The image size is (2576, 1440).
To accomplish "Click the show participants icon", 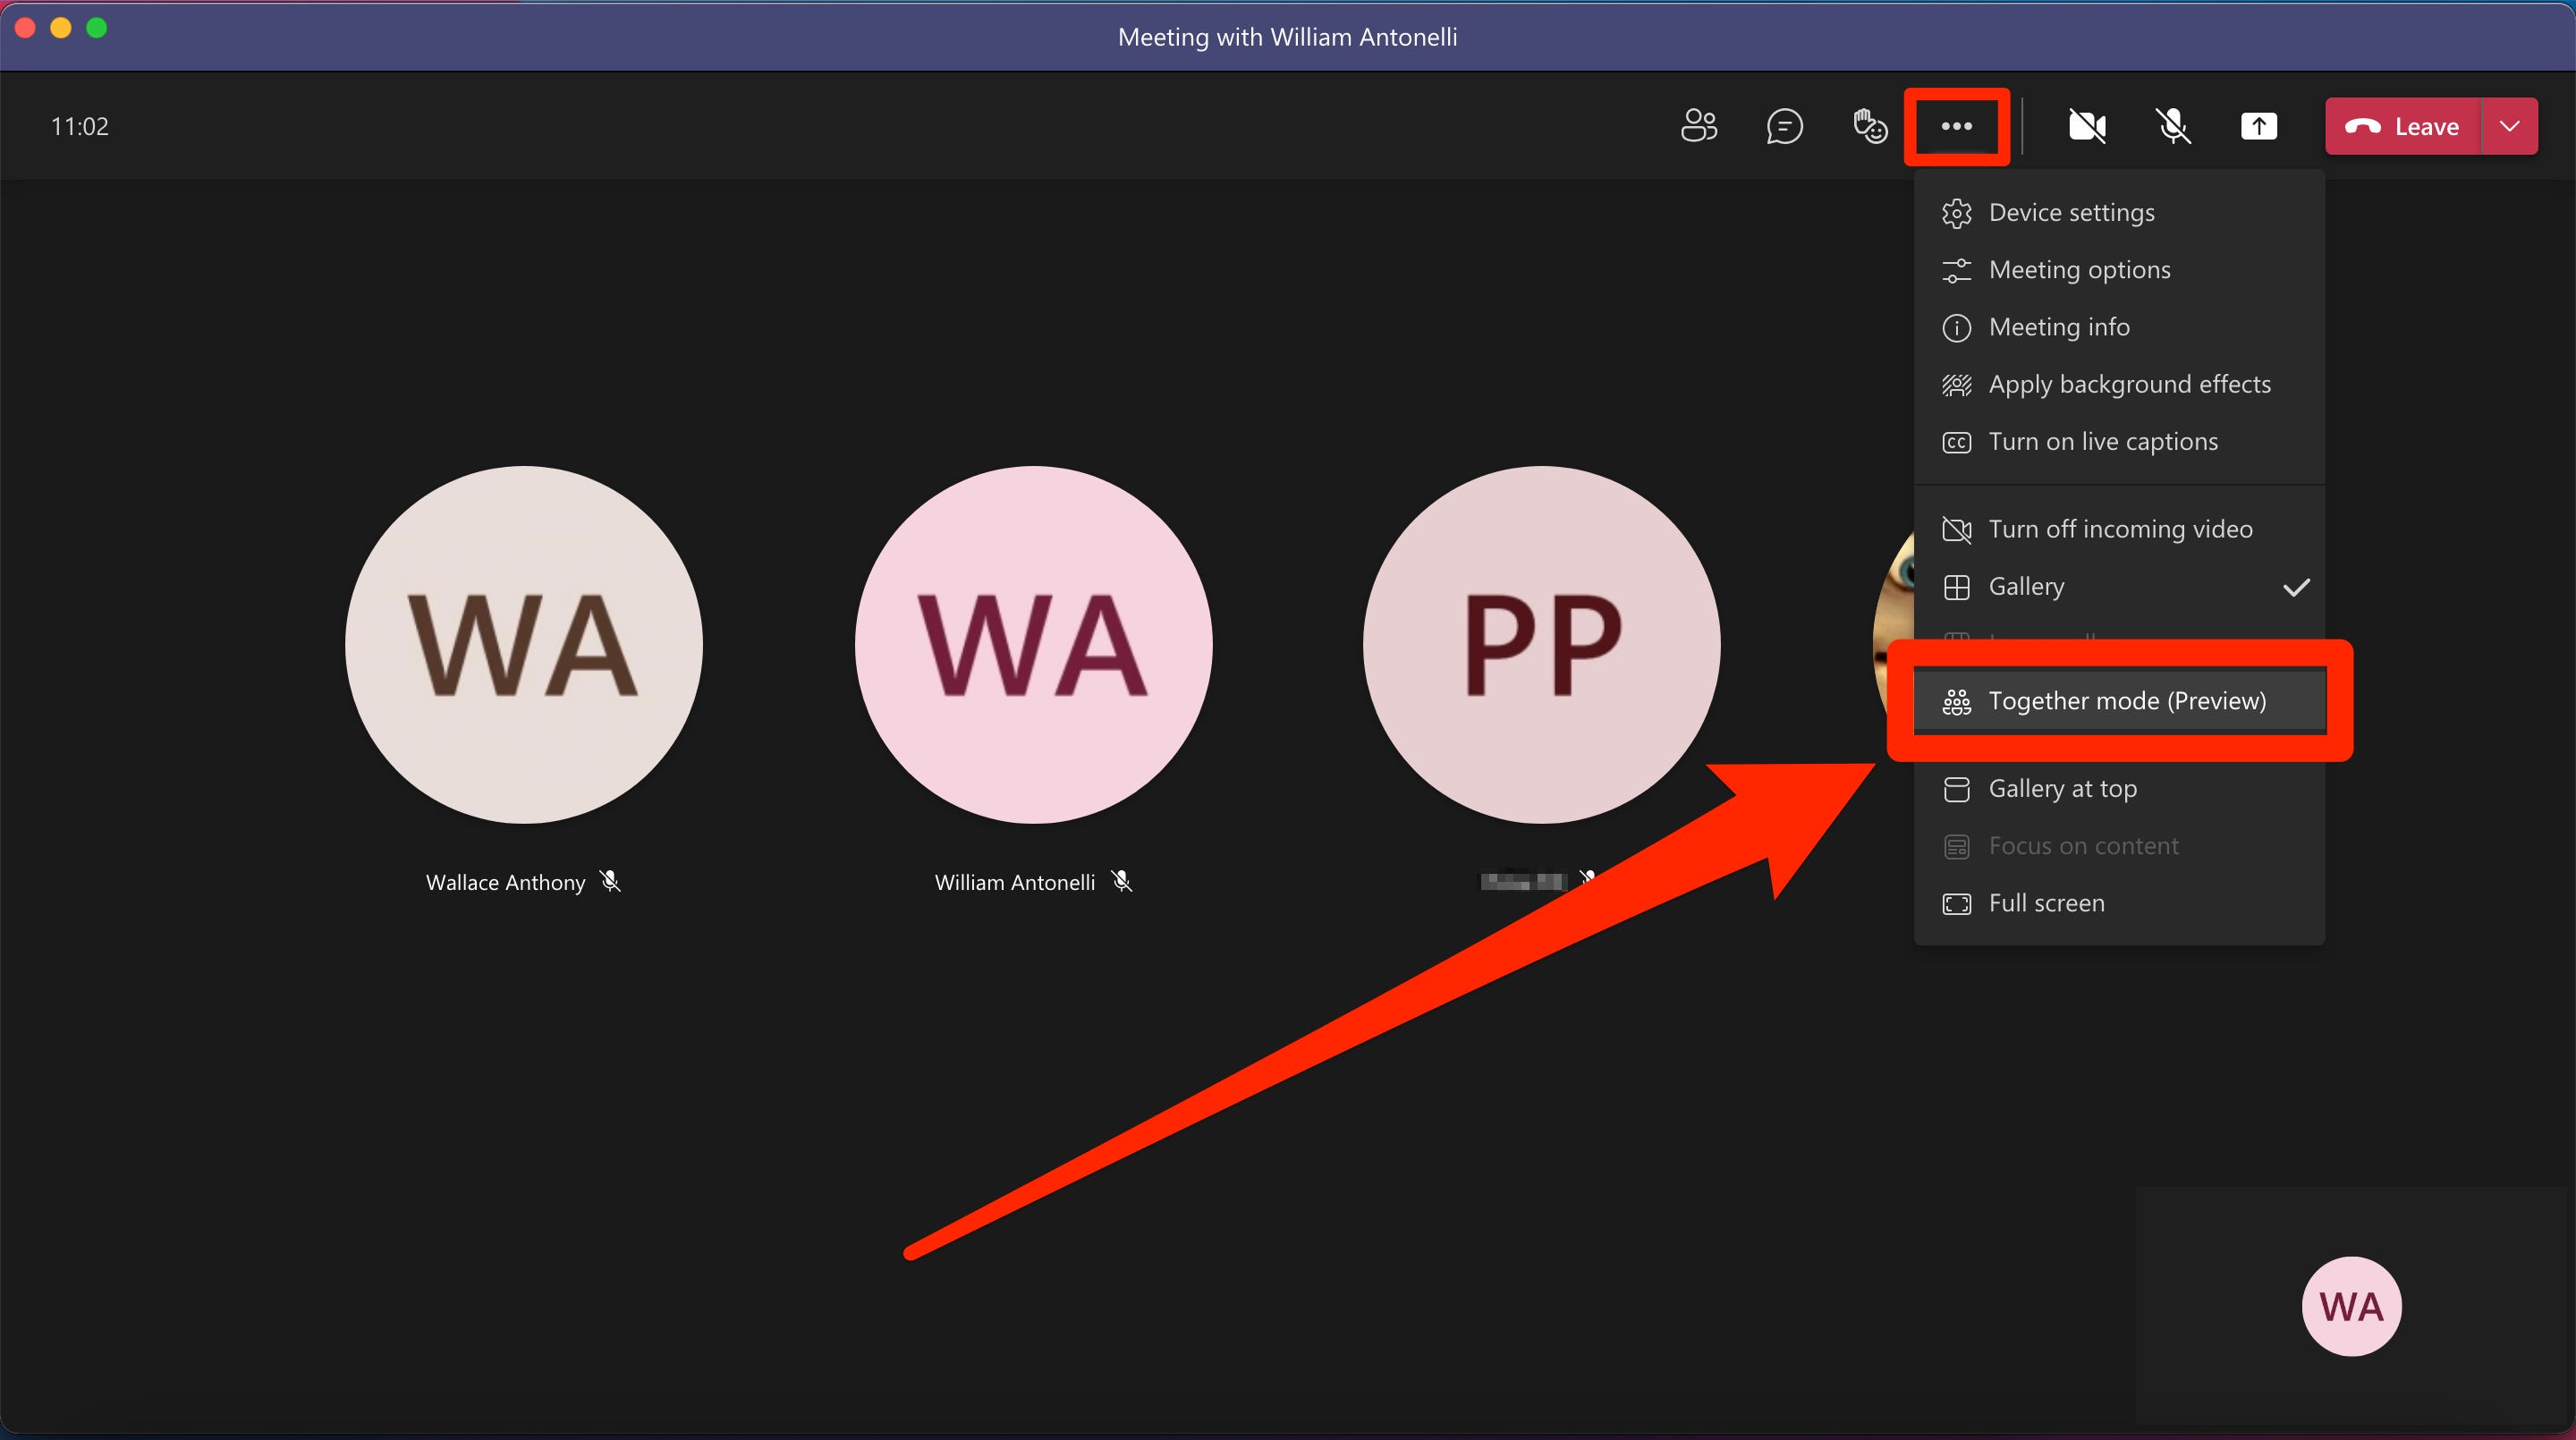I will coord(1699,125).
